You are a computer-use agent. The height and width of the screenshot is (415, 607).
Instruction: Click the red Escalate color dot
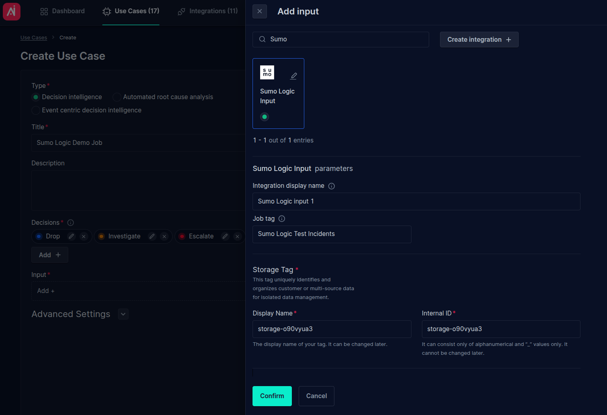(x=182, y=236)
